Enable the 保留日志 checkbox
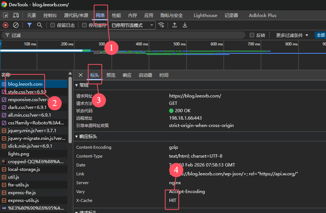The width and height of the screenshot is (326, 213). coord(53,25)
